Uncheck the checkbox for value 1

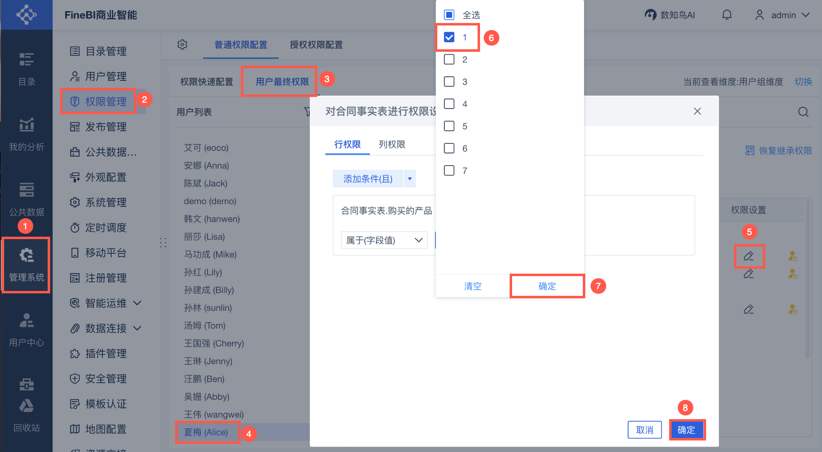coord(449,37)
